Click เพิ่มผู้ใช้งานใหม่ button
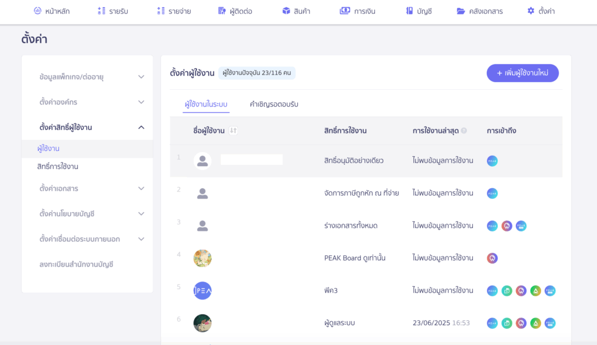Viewport: 597px width, 345px height. coord(522,73)
